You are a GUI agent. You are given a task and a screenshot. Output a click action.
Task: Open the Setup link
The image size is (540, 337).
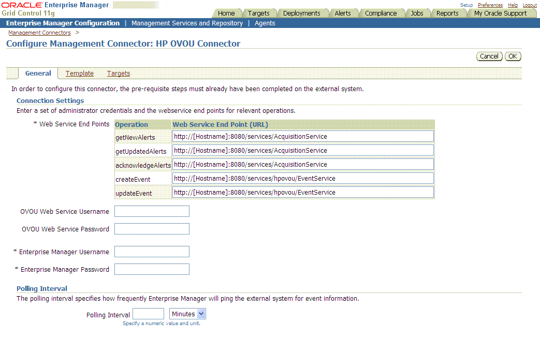tap(466, 5)
